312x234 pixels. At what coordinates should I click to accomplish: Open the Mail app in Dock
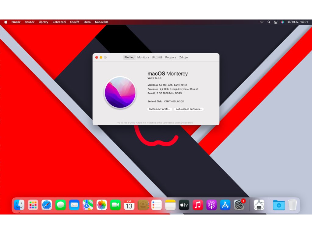click(74, 205)
